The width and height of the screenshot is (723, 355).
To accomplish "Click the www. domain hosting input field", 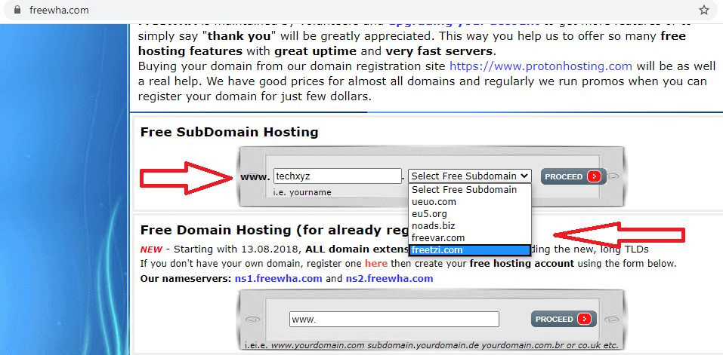I will coord(394,319).
